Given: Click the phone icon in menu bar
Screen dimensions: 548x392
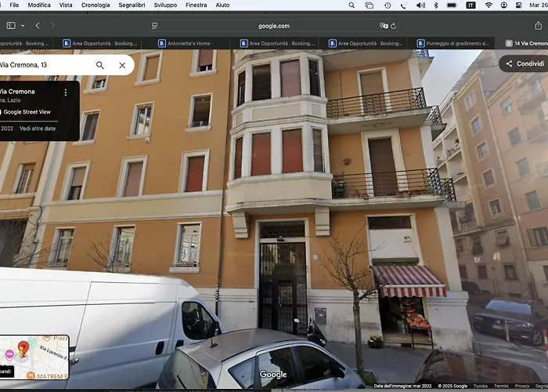Looking at the screenshot, I should coord(403,5).
